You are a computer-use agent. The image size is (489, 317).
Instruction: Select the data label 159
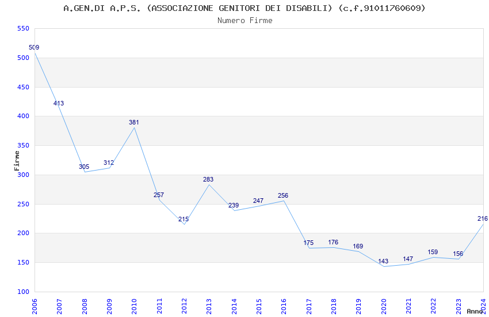coord(433,252)
